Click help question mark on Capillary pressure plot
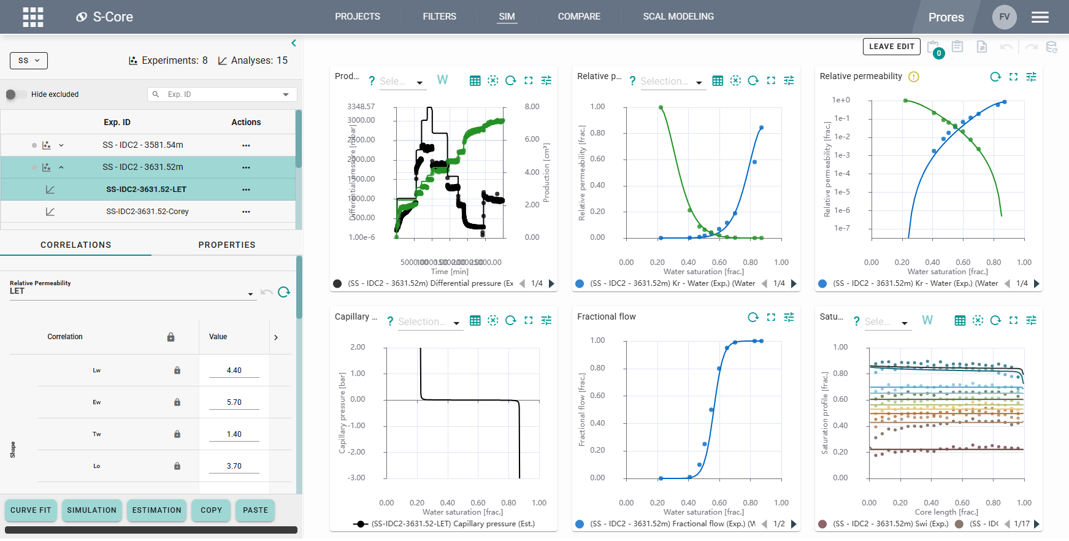This screenshot has width=1069, height=541. [389, 321]
